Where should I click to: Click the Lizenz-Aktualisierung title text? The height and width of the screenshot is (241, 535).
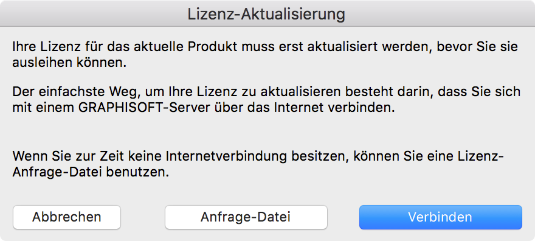tap(266, 15)
